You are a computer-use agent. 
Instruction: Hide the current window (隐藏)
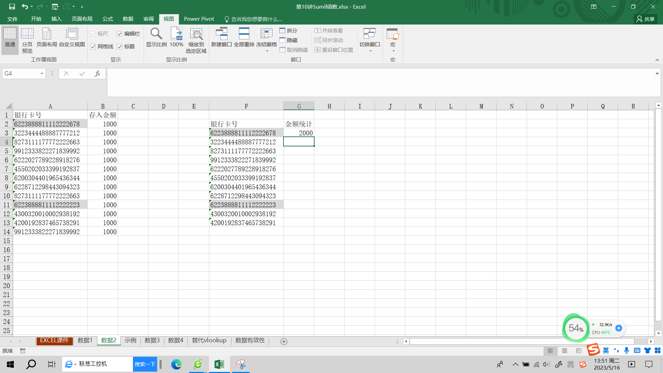(x=288, y=40)
